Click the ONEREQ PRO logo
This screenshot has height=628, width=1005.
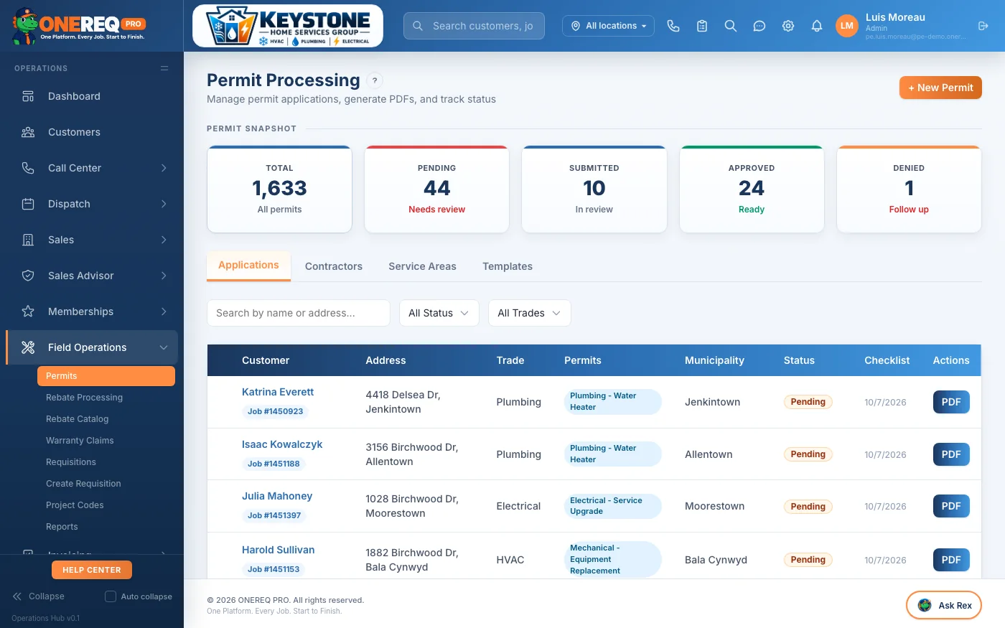click(79, 27)
